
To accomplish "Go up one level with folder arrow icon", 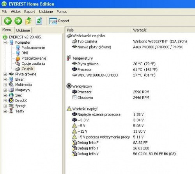I will 28,21.
